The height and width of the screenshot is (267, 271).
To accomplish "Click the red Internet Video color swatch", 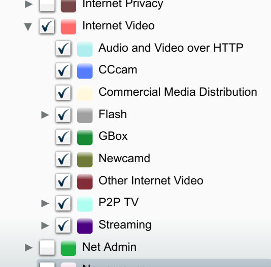I will coord(69,27).
